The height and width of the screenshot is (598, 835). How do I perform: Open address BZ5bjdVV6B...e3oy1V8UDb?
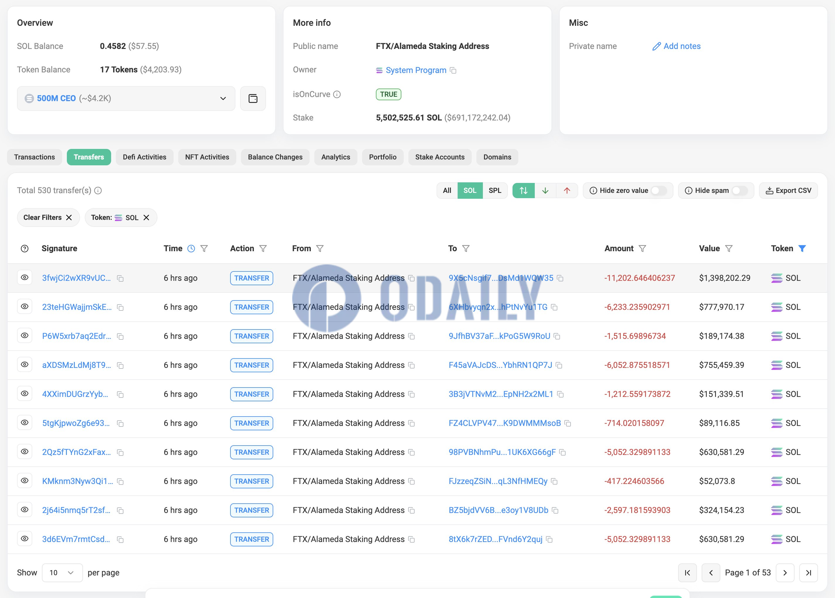tap(498, 510)
